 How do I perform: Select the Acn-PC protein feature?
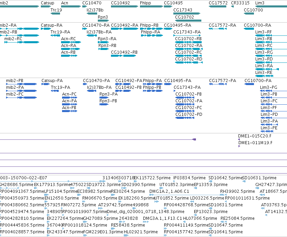click(x=69, y=98)
